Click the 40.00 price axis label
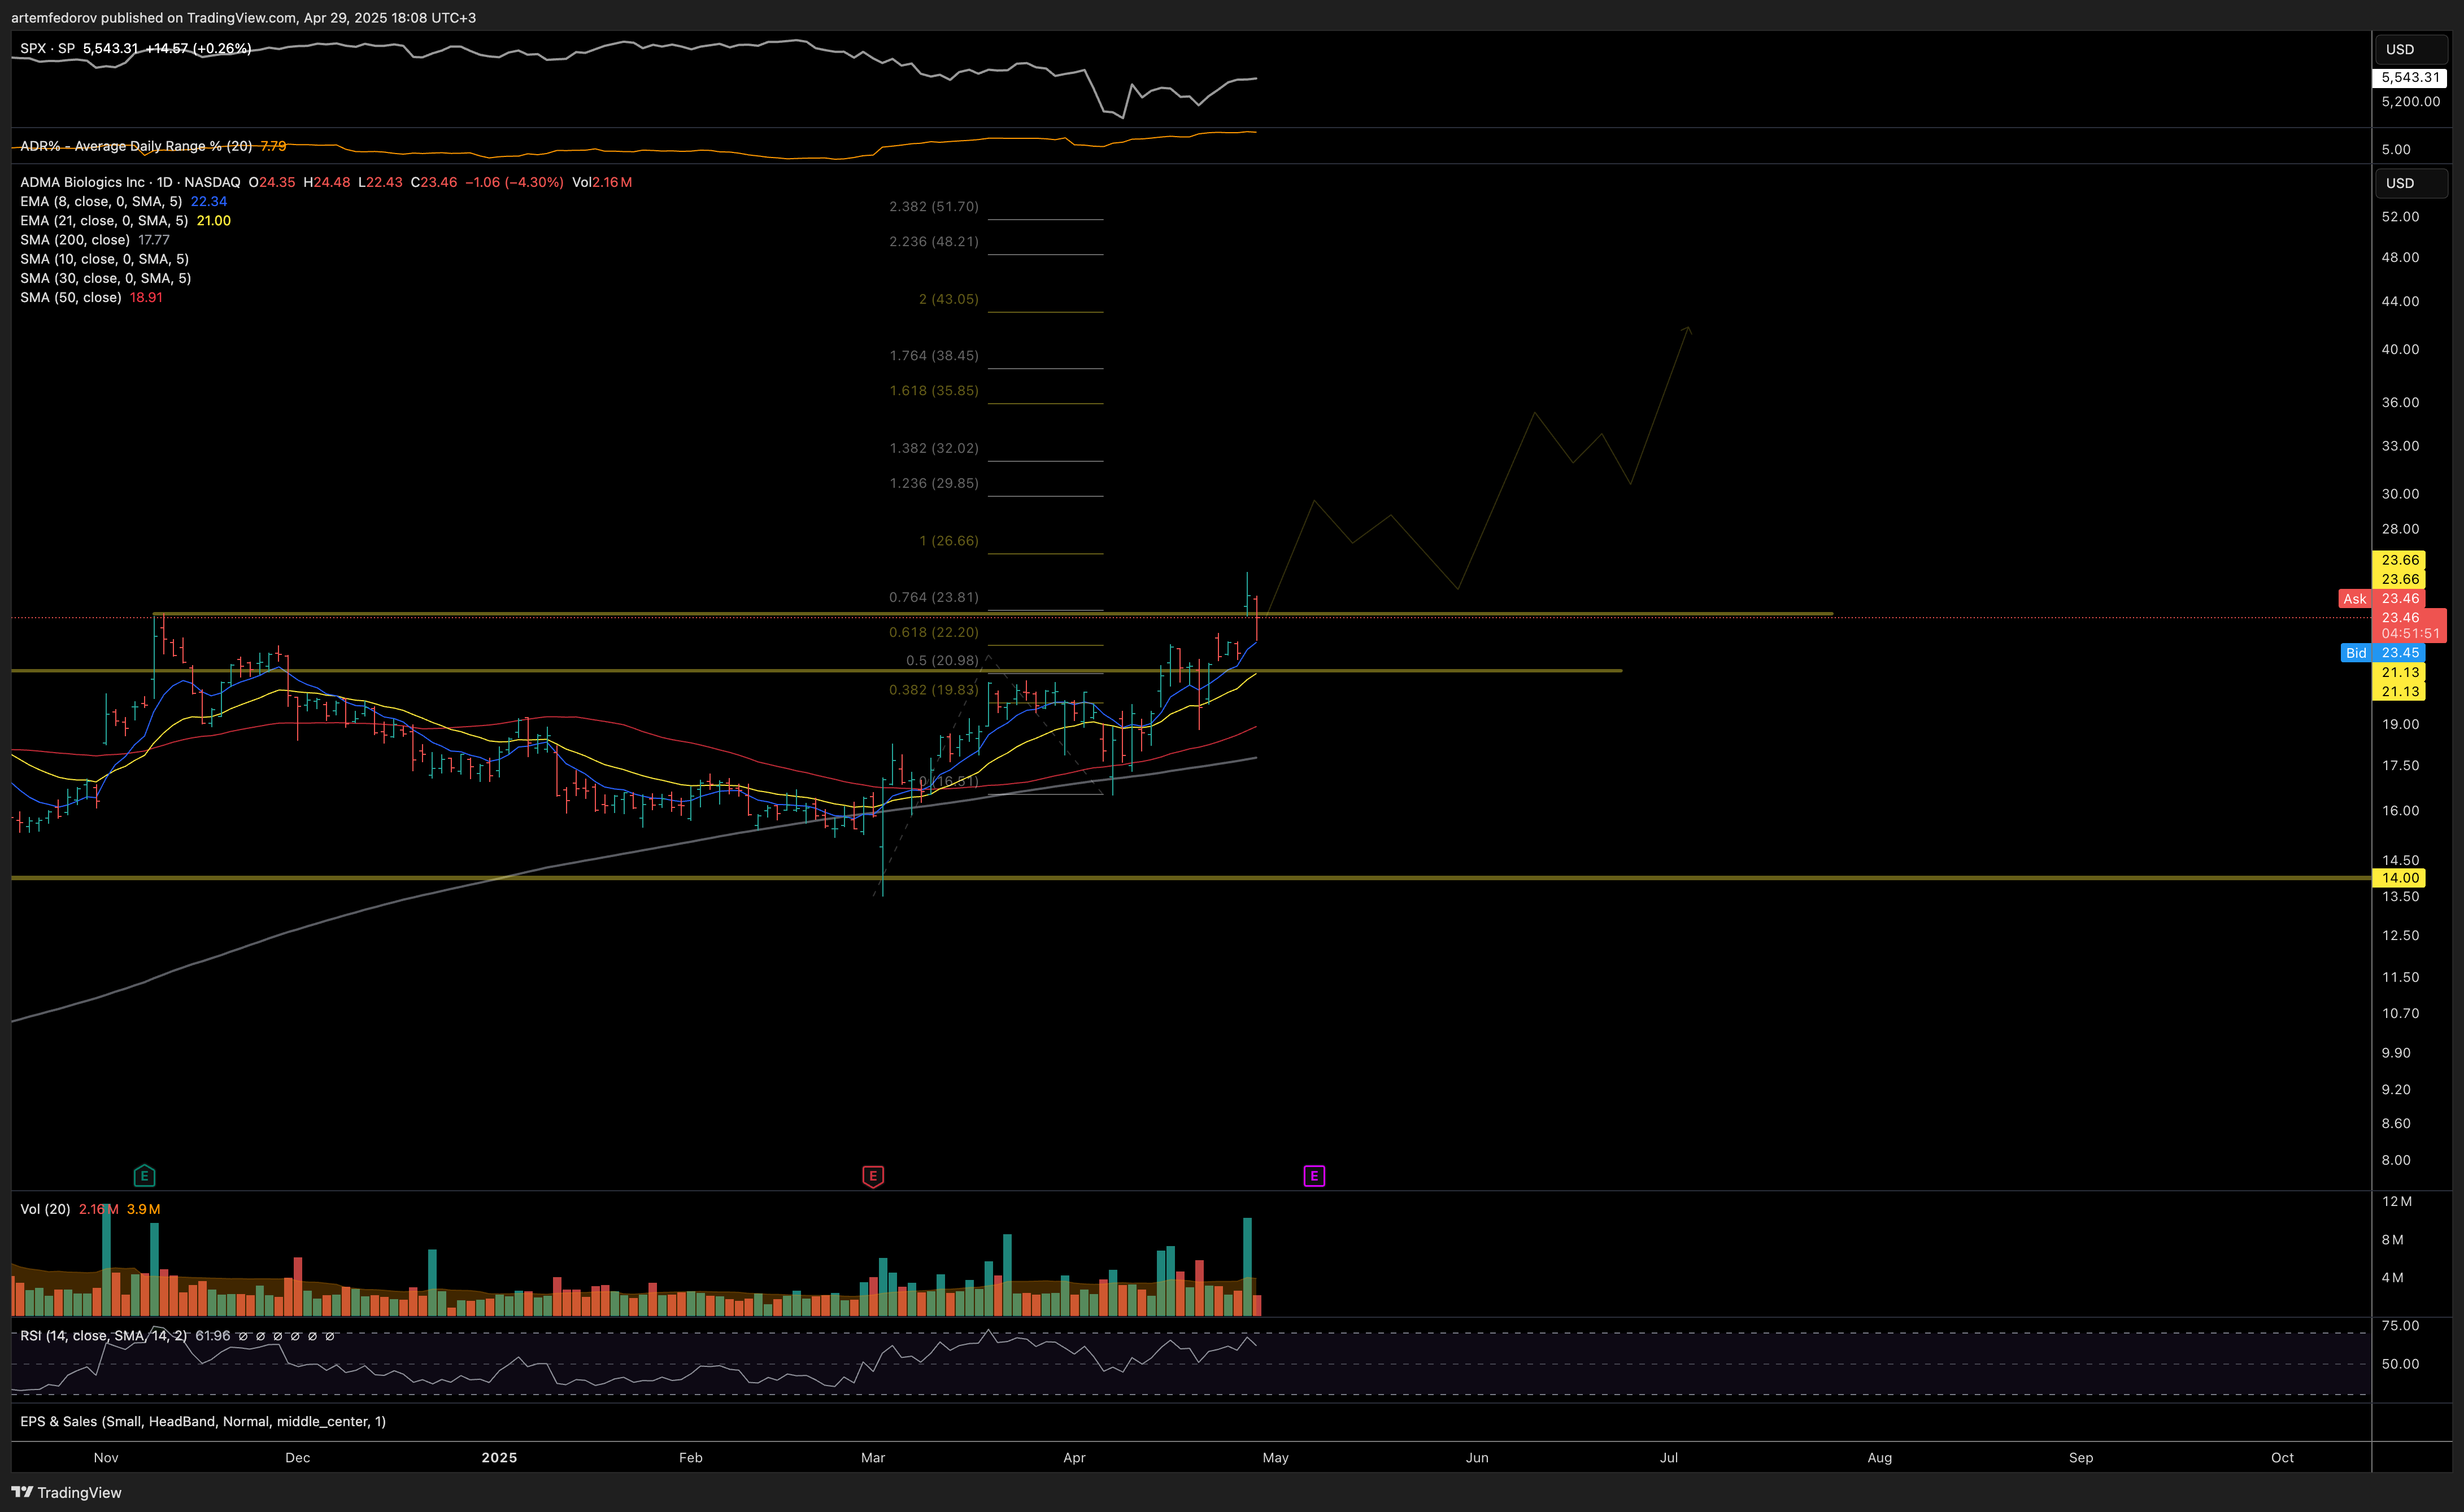Image resolution: width=2464 pixels, height=1512 pixels. tap(2400, 349)
